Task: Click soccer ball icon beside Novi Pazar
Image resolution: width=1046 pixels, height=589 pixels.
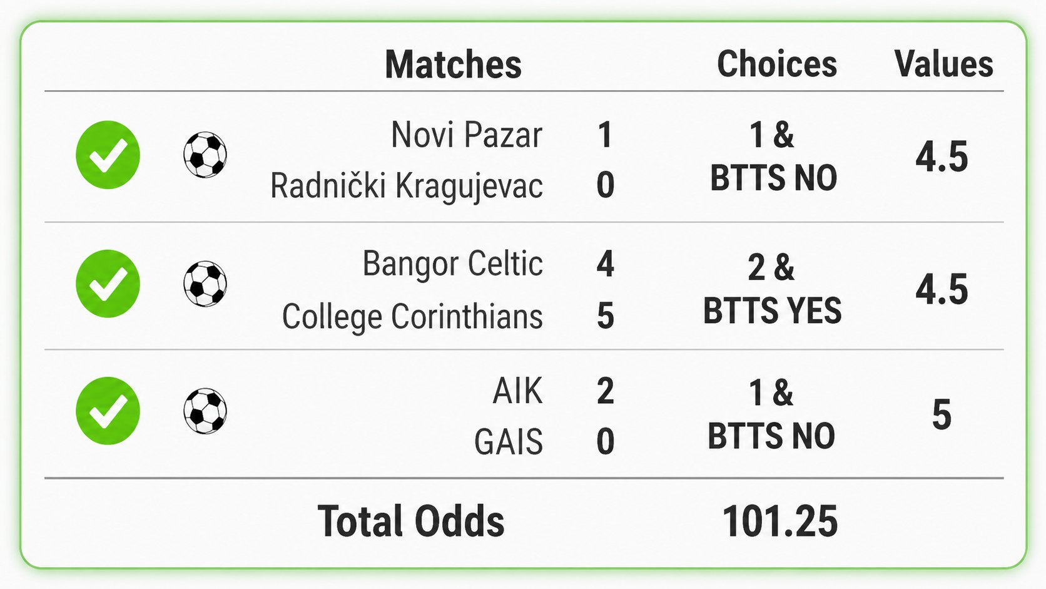Action: click(205, 155)
